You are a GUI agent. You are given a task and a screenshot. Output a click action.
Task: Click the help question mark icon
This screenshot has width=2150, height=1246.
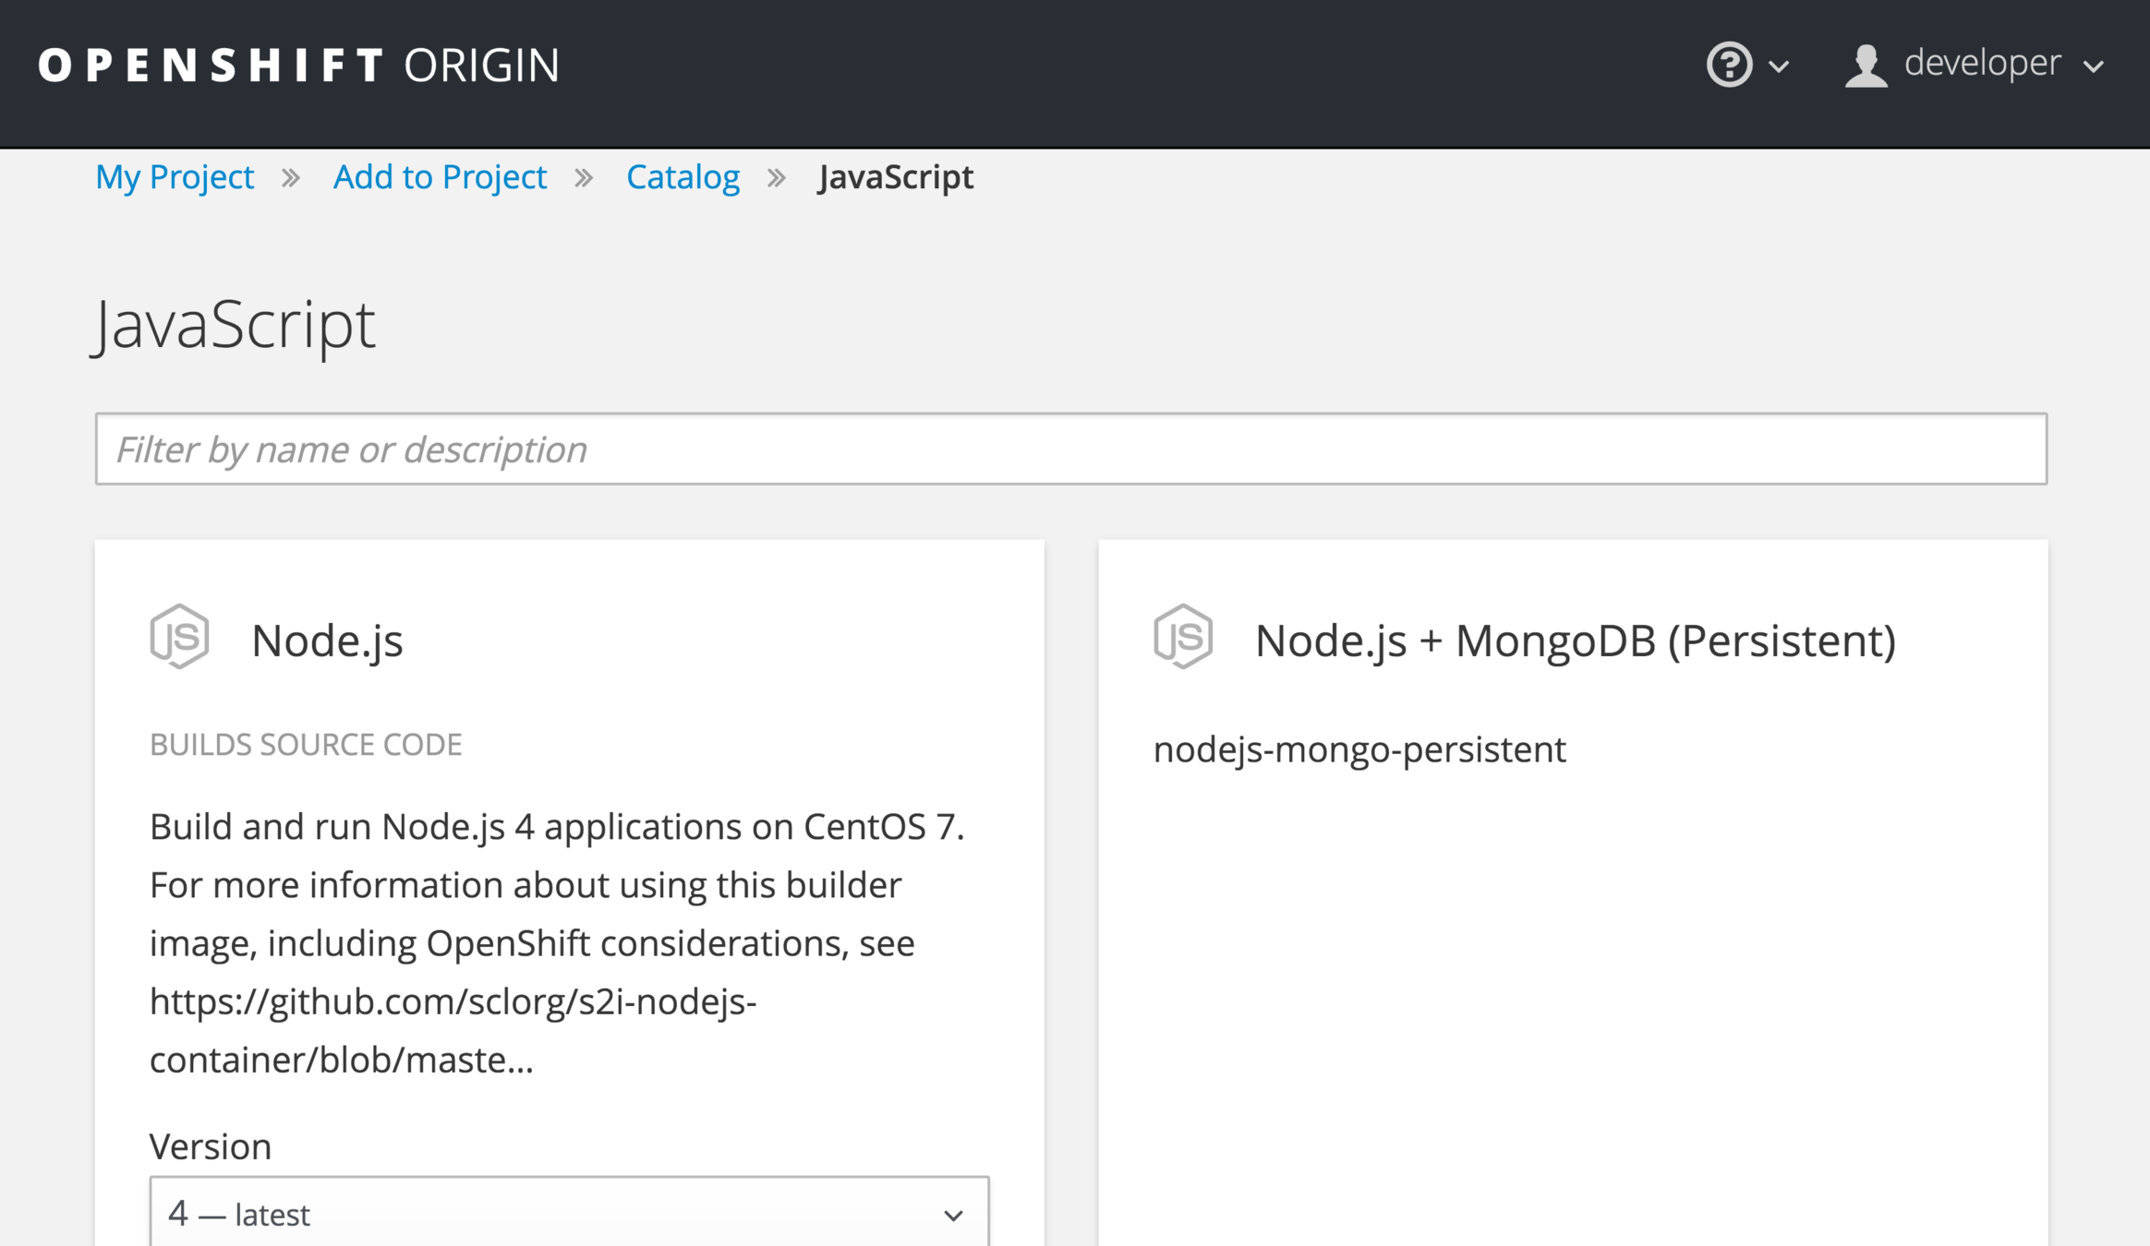pos(1729,65)
